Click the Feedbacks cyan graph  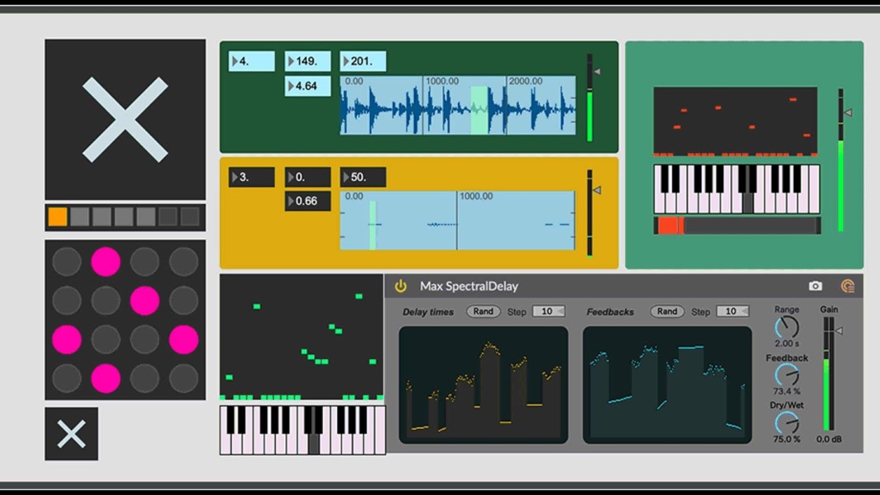[668, 384]
